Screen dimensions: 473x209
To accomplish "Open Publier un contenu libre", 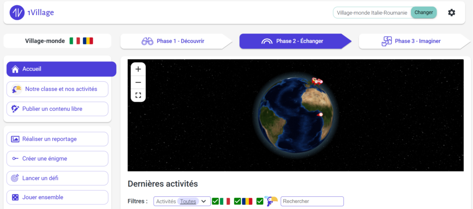I will tap(57, 109).
